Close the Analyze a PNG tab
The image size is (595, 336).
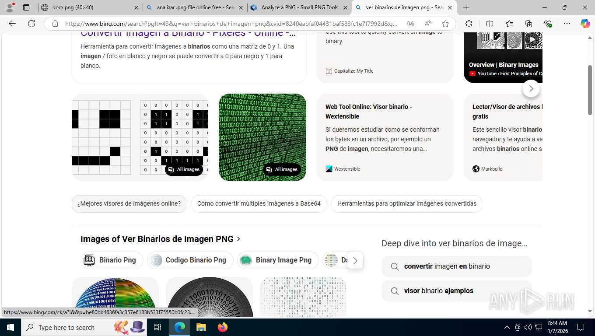click(345, 7)
